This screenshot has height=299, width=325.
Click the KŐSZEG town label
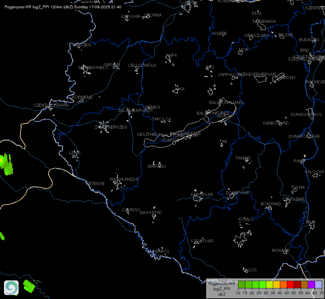tap(82, 45)
